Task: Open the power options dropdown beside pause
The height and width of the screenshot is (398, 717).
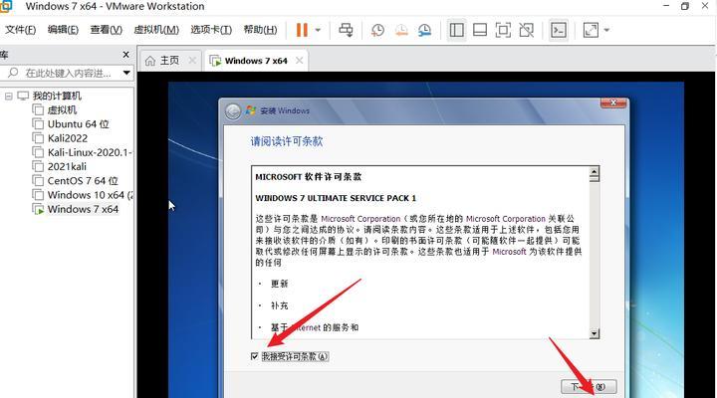Action: tap(319, 30)
